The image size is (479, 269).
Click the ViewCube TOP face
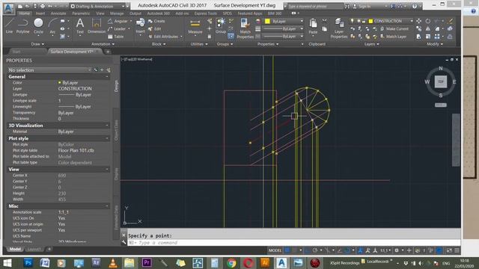[441, 81]
